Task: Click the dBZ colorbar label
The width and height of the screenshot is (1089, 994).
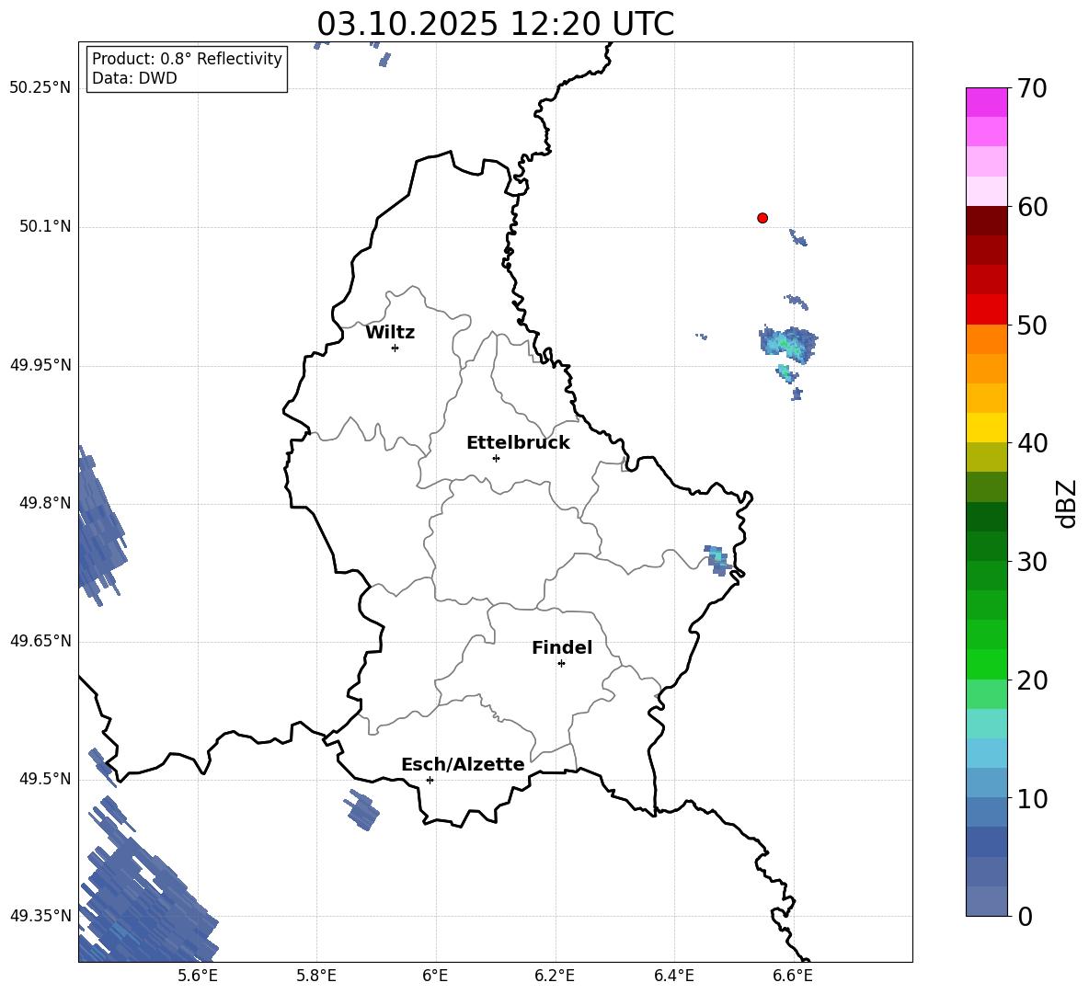Action: click(x=1068, y=503)
